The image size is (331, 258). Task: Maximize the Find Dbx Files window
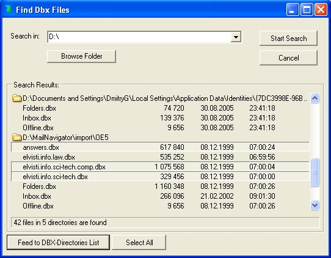point(307,10)
